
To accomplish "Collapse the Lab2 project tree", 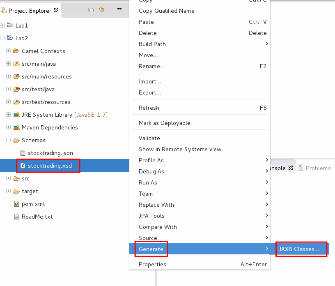I will (x=2, y=38).
